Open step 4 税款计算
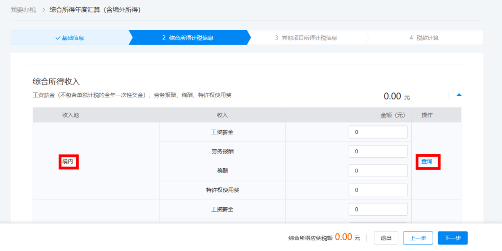The width and height of the screenshot is (502, 251). point(424,38)
